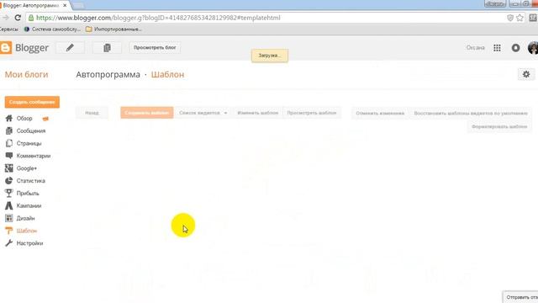Screen dimensions: 538x303
Task: Open the Система самообслу... bookmark
Action: pos(52,29)
